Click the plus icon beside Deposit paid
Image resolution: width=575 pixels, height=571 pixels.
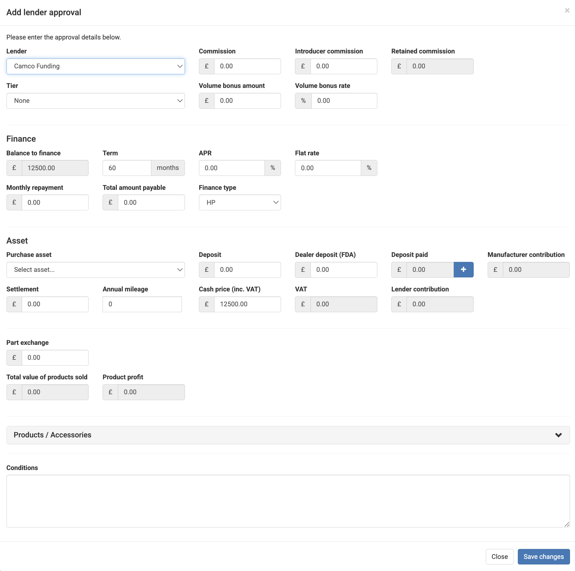tap(463, 270)
